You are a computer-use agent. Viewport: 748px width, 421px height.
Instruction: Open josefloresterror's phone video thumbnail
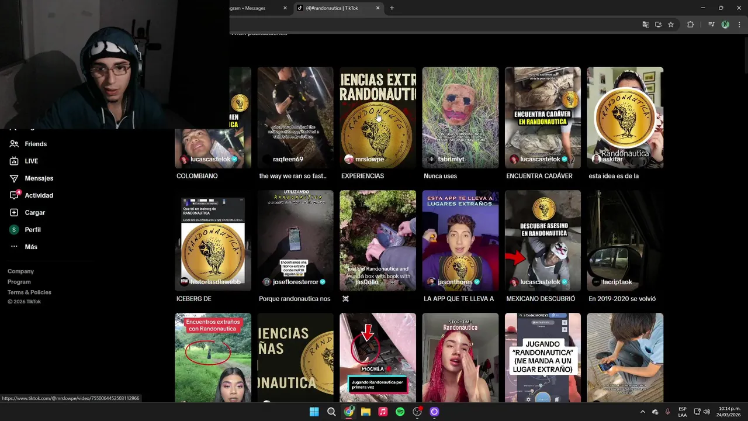point(295,241)
